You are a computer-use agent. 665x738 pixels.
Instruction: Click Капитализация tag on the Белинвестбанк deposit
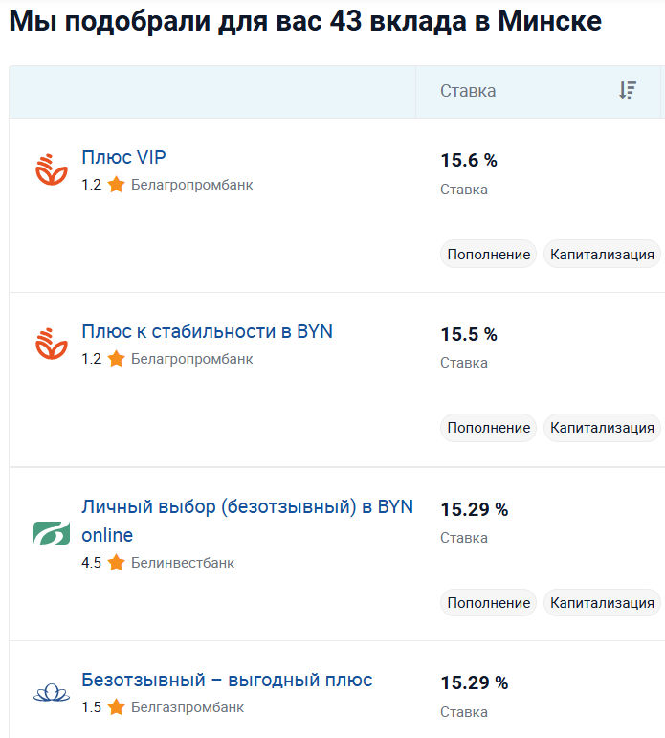pos(602,602)
